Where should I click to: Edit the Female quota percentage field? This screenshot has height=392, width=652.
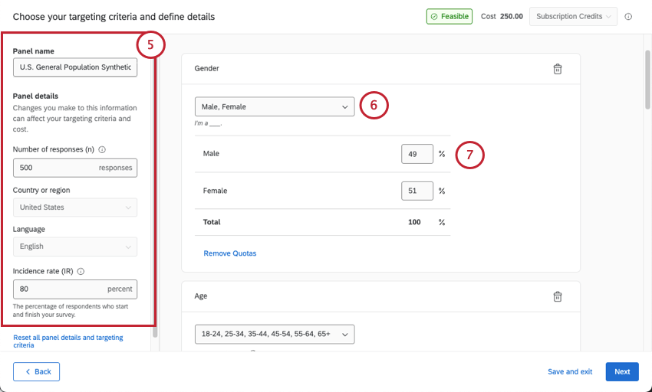tap(417, 191)
